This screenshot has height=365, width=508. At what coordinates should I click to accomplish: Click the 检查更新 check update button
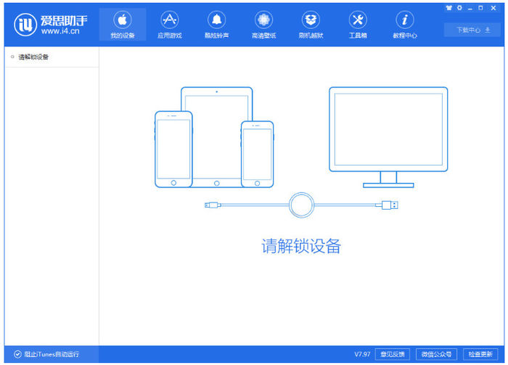(x=482, y=355)
